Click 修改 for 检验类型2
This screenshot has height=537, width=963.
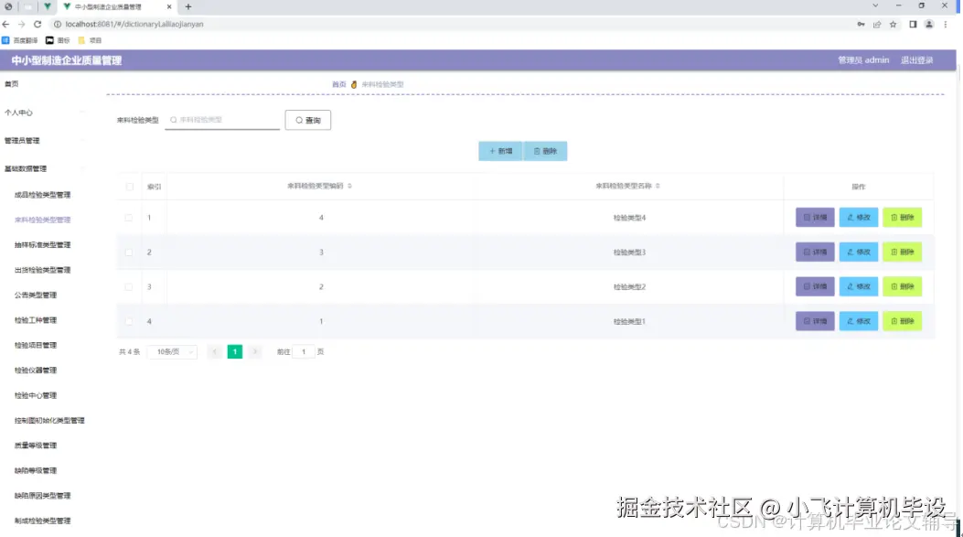(859, 286)
